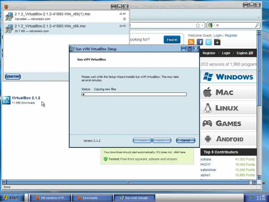Click the vertical scrollbar down arrow
Image resolution: width=269 pixels, height=202 pixels.
[259, 178]
